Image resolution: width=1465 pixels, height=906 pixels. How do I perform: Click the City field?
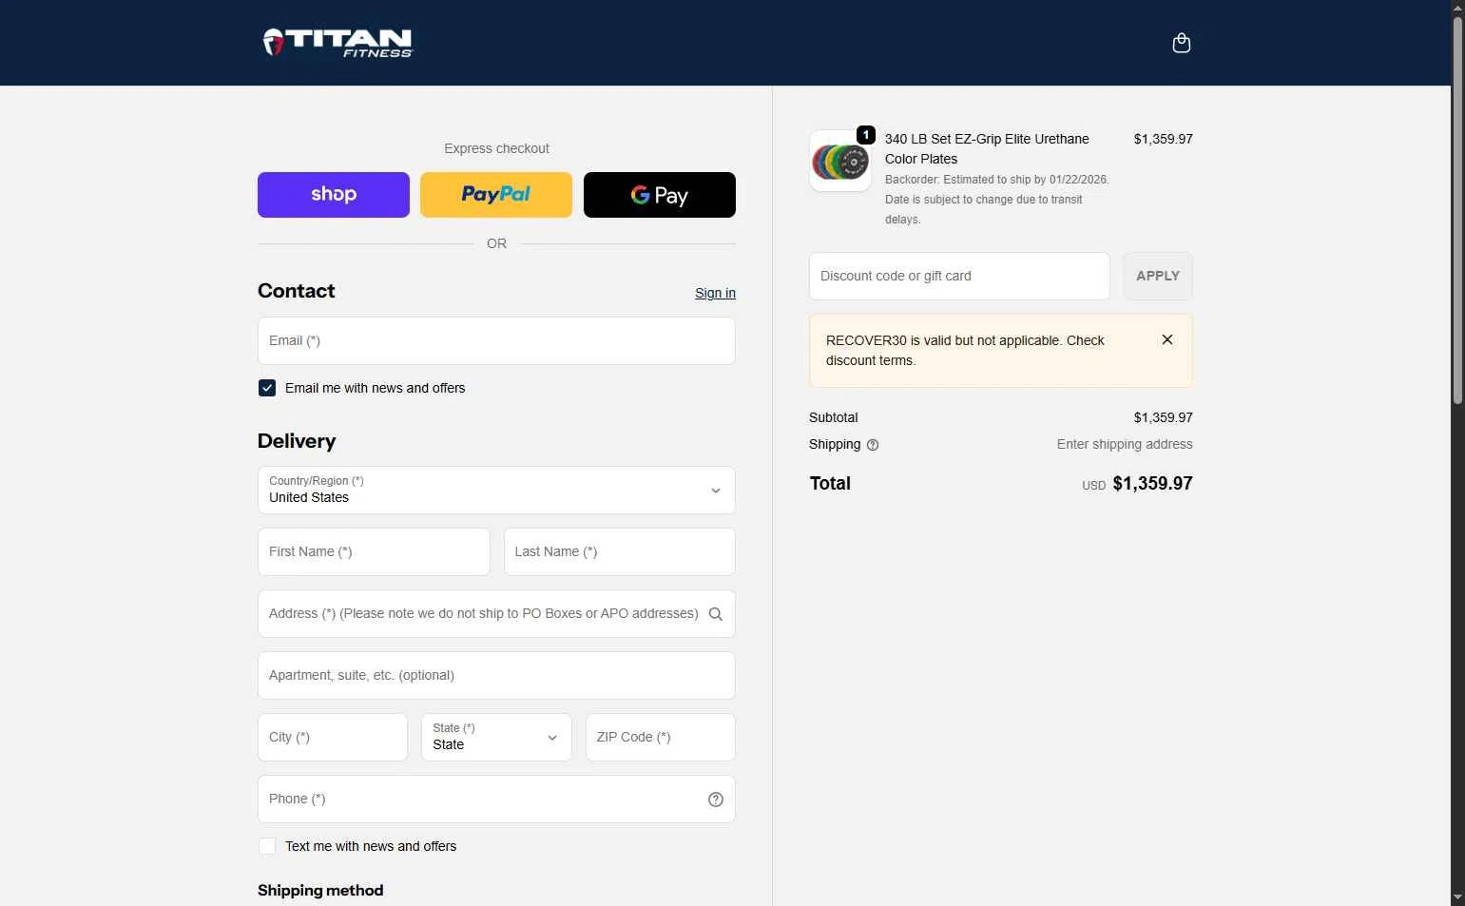(x=333, y=738)
